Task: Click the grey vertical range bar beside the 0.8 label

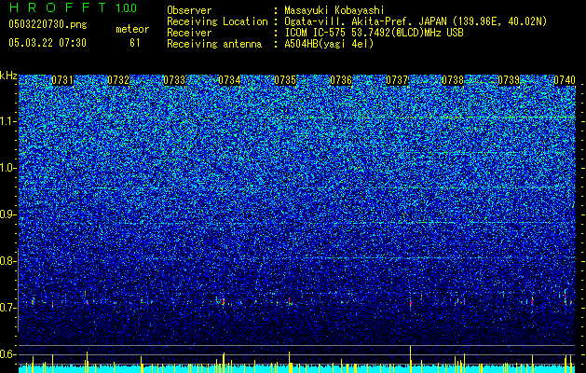Action: click(x=18, y=290)
